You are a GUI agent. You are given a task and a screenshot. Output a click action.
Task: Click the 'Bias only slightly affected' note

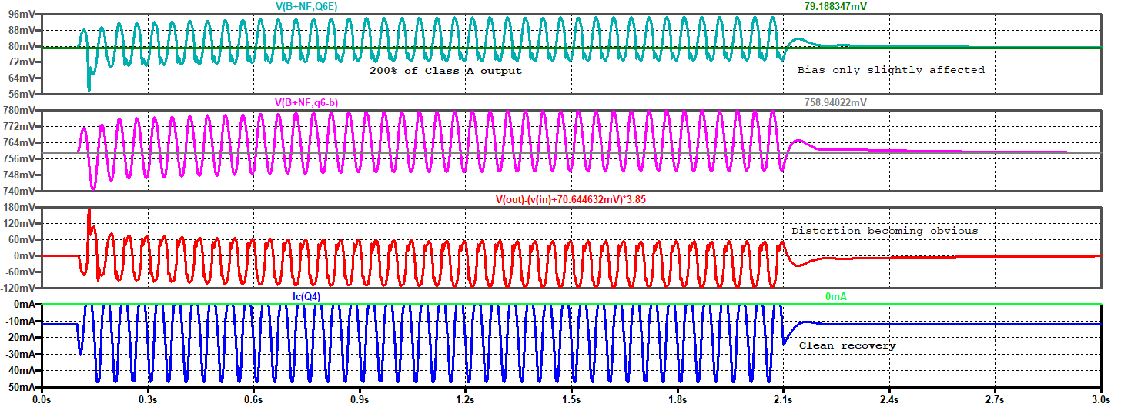tap(891, 70)
